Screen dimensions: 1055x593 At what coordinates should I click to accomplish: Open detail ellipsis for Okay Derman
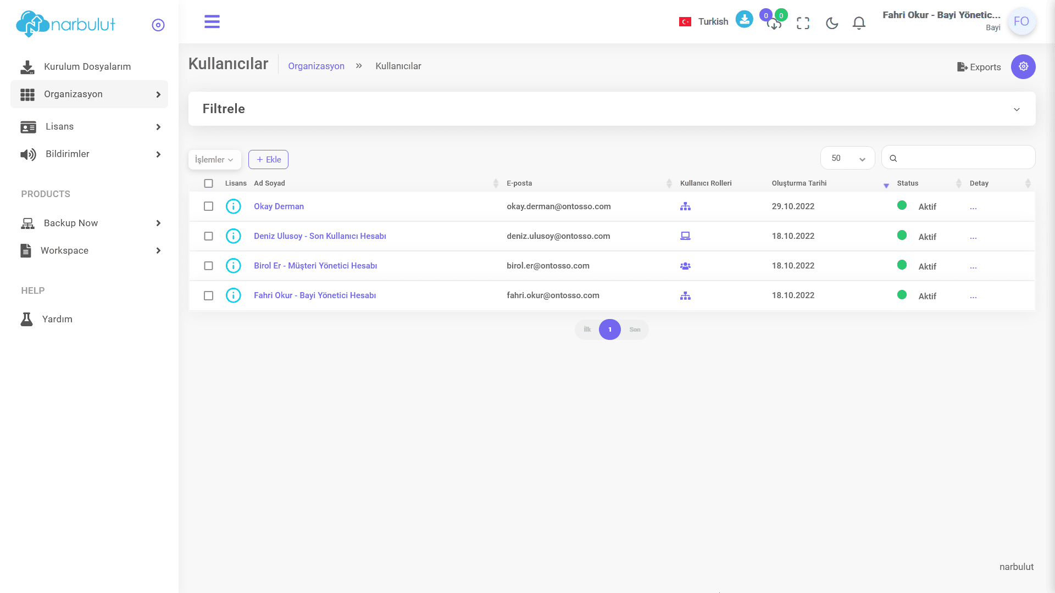coord(973,207)
